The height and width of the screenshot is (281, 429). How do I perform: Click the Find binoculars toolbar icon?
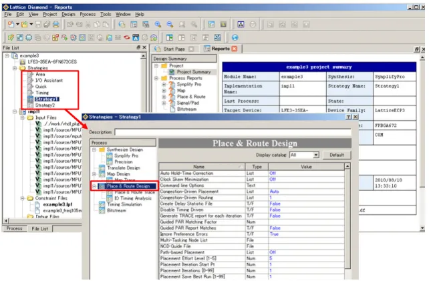point(146,24)
